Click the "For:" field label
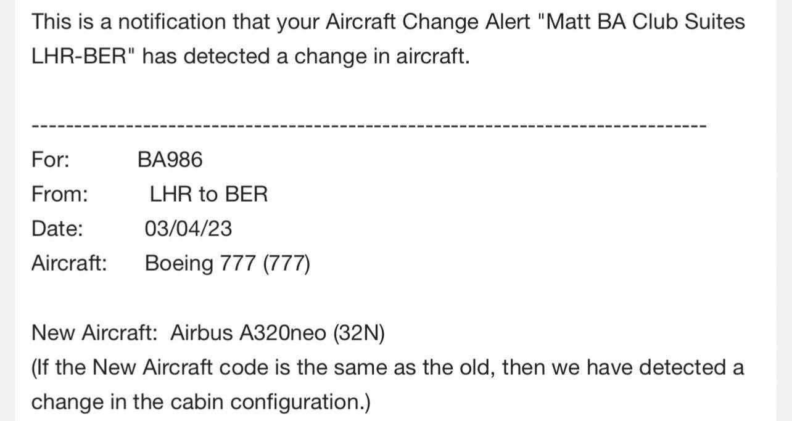 click(x=51, y=160)
